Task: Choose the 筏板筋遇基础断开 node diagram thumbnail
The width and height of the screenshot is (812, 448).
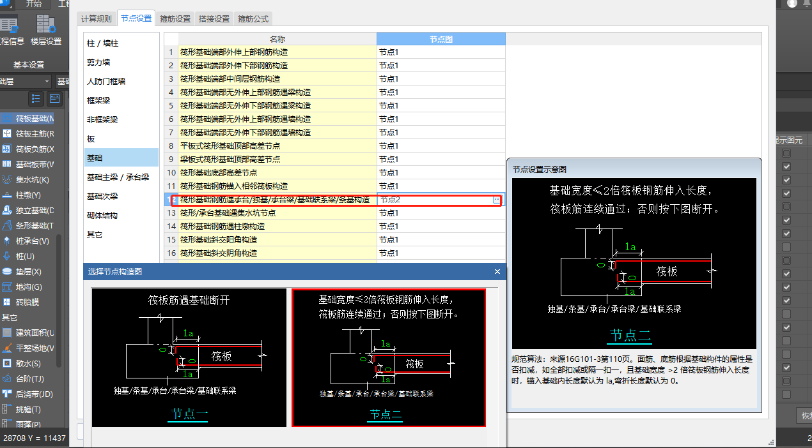Action: tap(189, 357)
